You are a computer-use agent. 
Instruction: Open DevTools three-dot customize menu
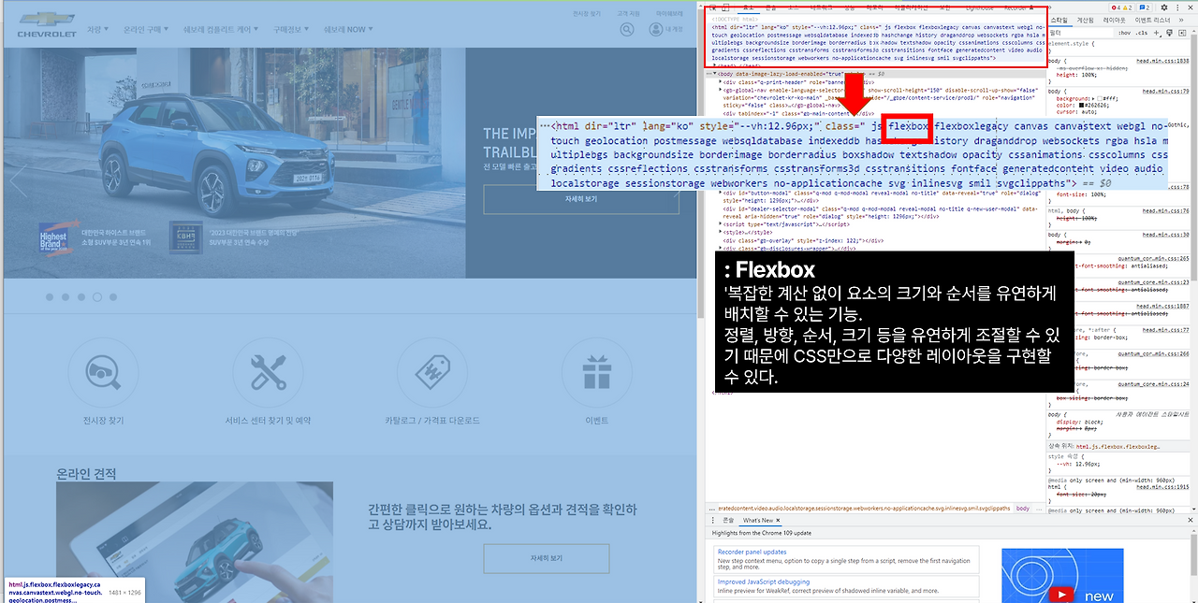[1177, 7]
